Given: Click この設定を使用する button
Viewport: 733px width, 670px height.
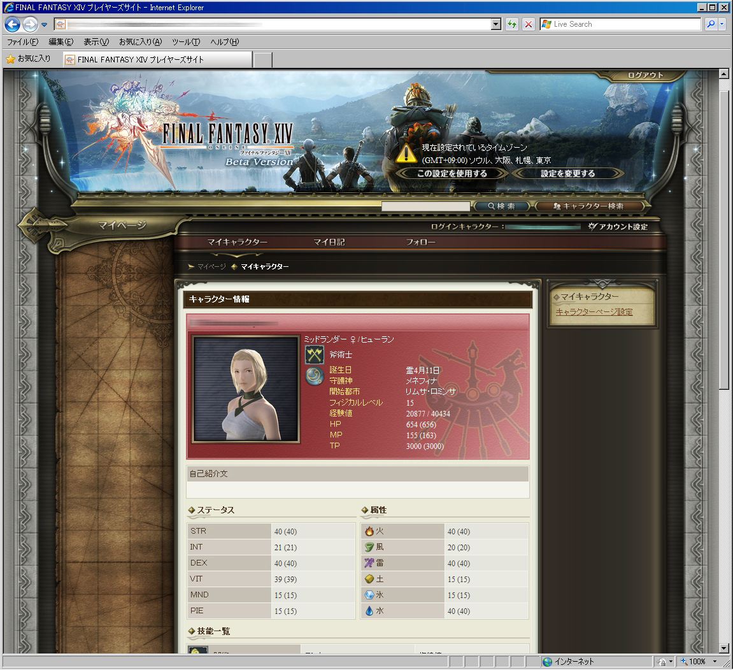Looking at the screenshot, I should (452, 173).
